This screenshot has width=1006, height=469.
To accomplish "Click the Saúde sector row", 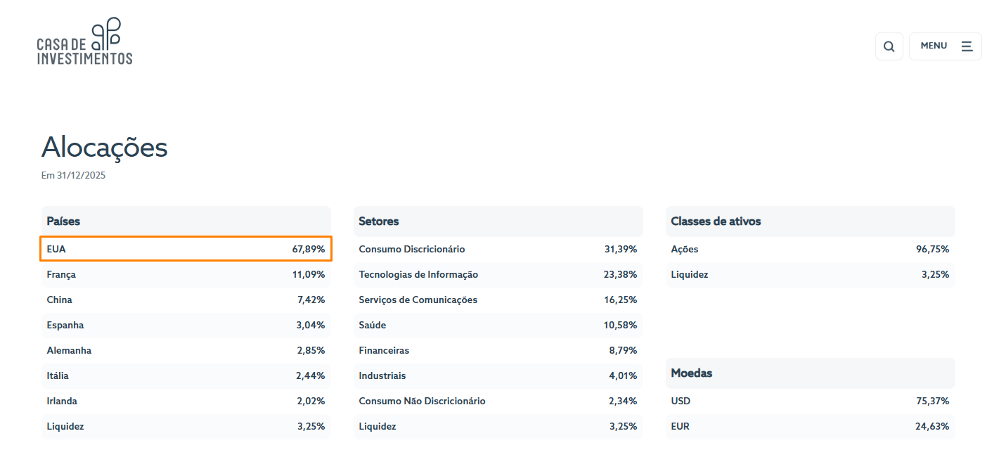I will pyautogui.click(x=498, y=325).
